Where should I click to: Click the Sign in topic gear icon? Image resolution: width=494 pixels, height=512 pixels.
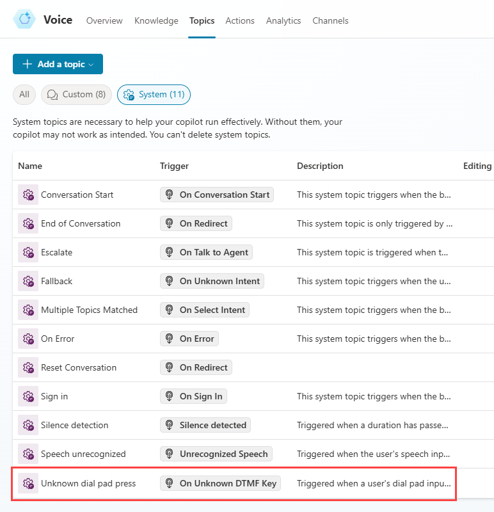tap(28, 396)
